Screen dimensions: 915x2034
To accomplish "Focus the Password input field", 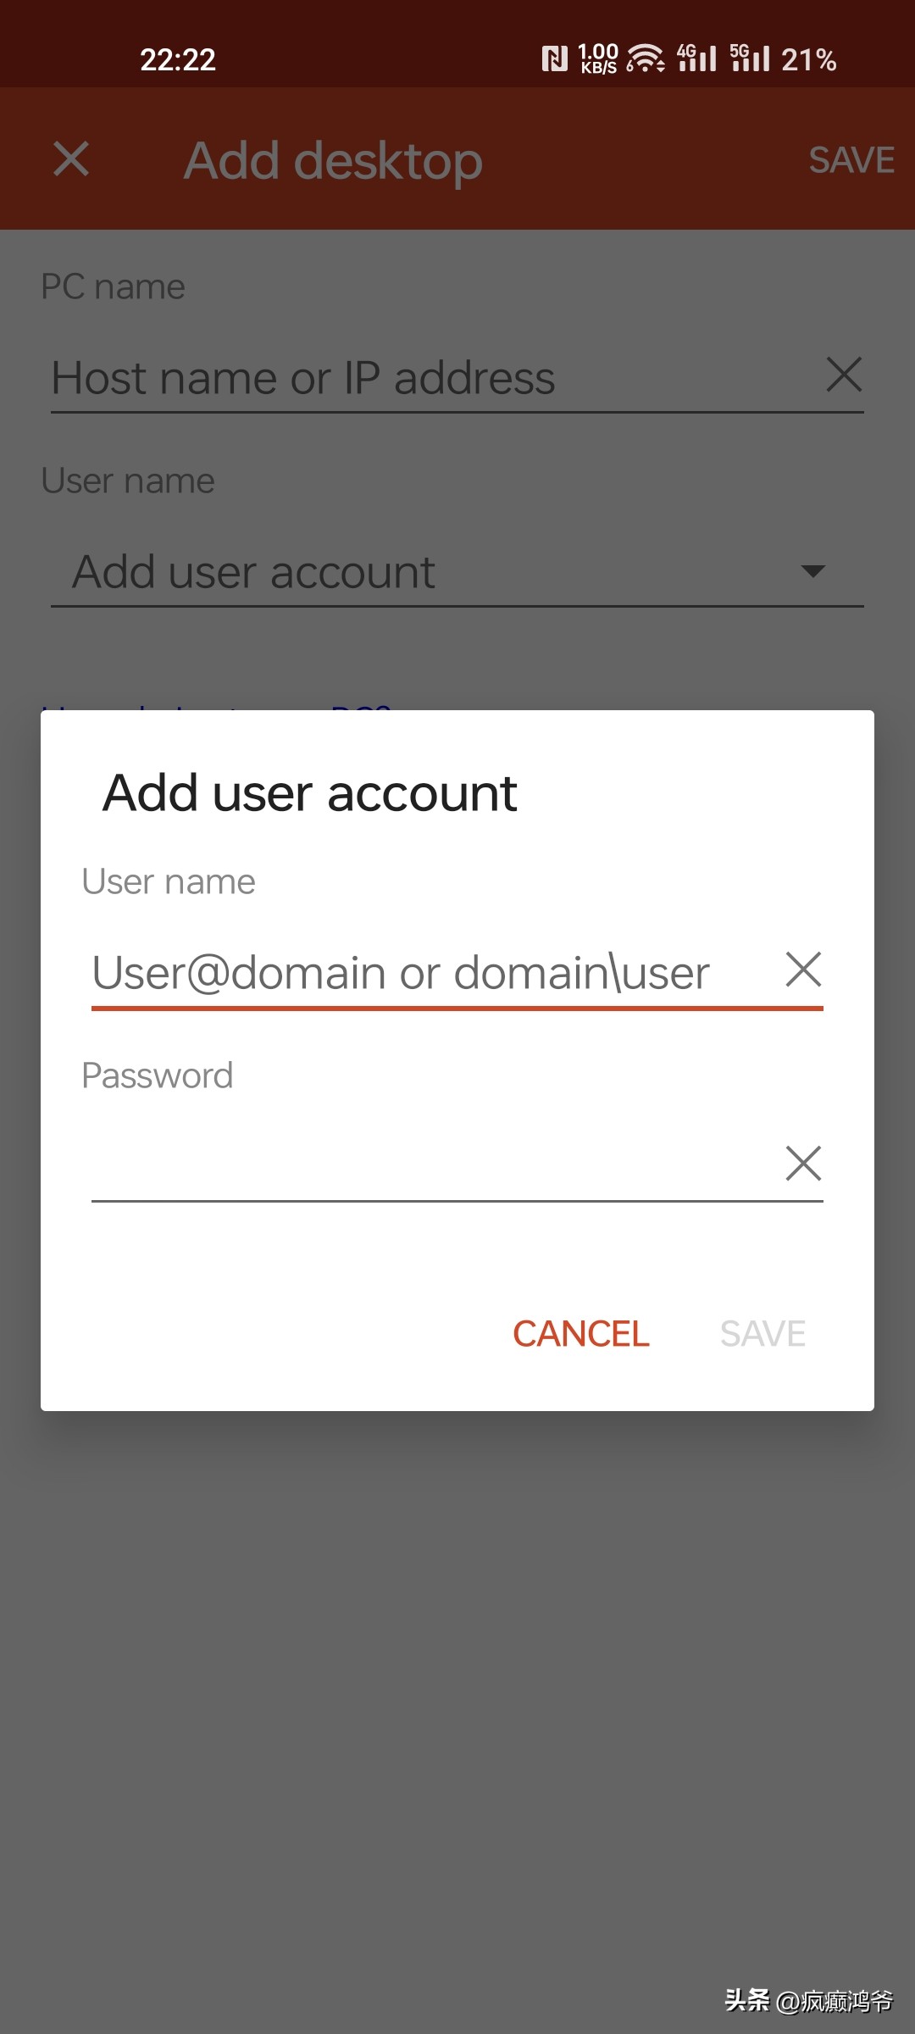I will point(424,1164).
